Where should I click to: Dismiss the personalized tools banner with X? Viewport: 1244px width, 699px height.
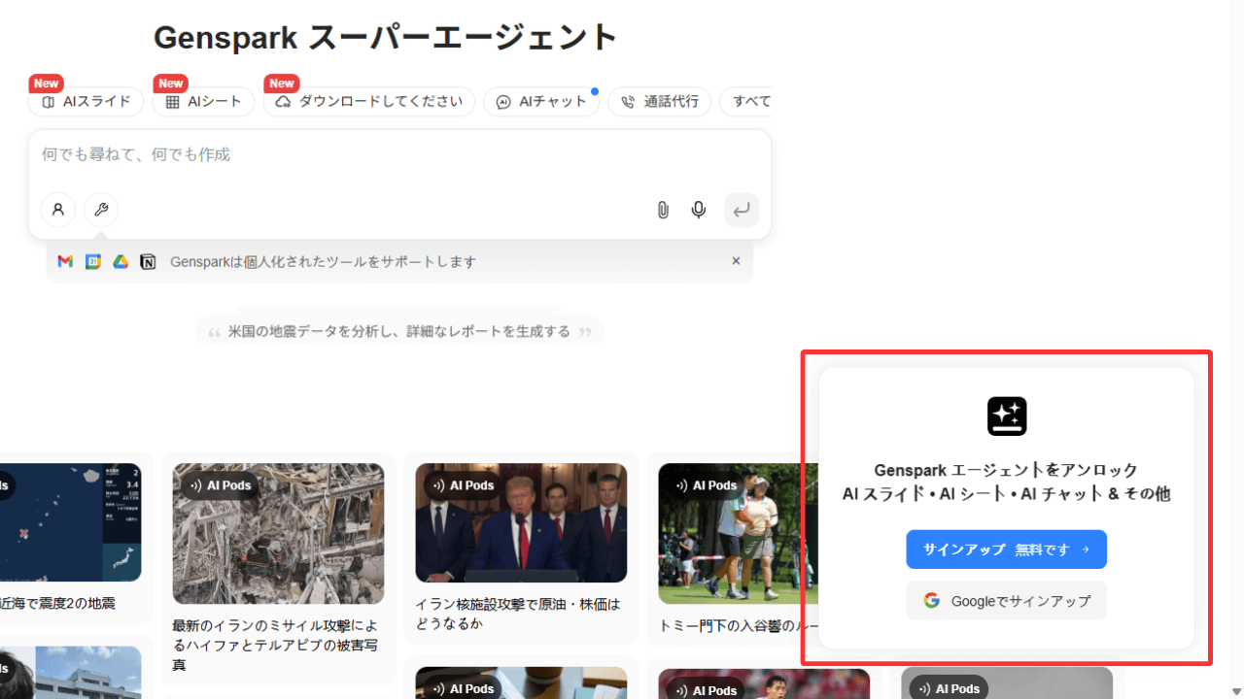pos(736,261)
